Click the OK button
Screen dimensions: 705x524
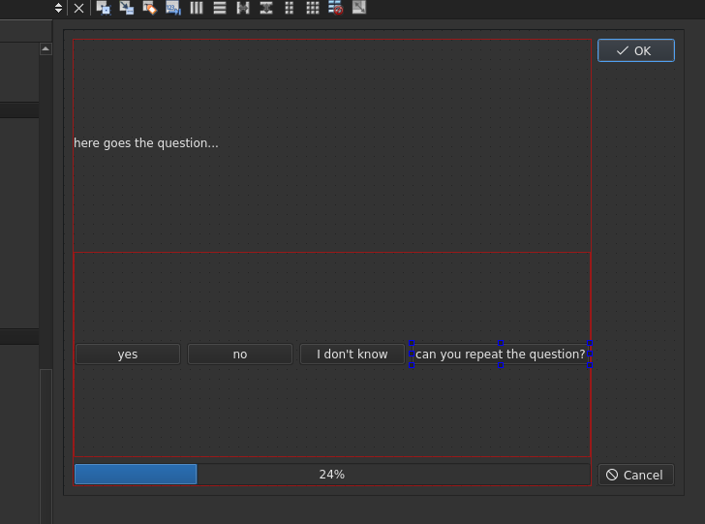pos(635,50)
